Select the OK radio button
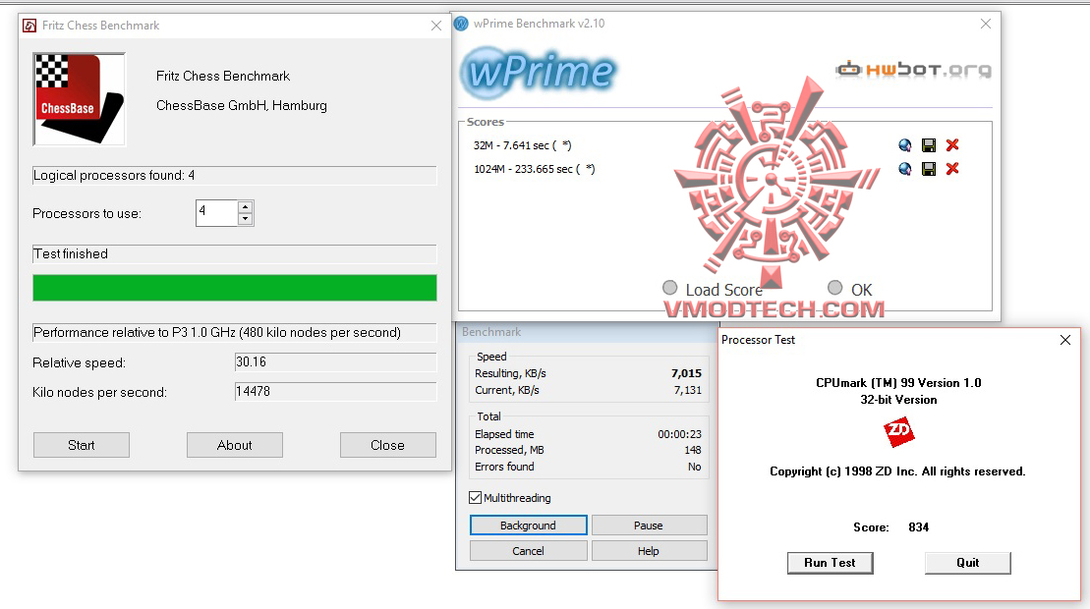1090x609 pixels. click(834, 289)
